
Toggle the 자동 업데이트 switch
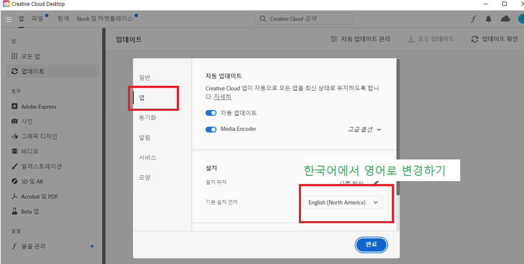(x=211, y=113)
